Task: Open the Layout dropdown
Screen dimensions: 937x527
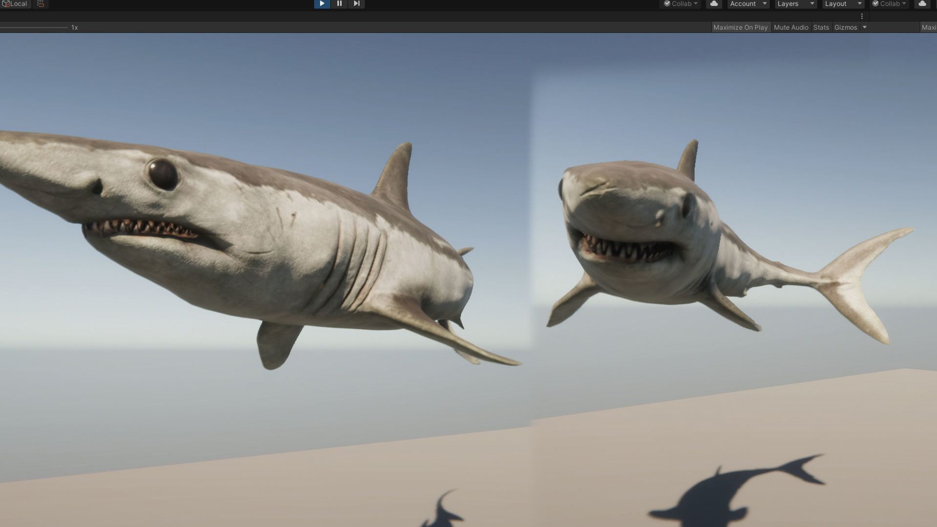Action: point(843,4)
